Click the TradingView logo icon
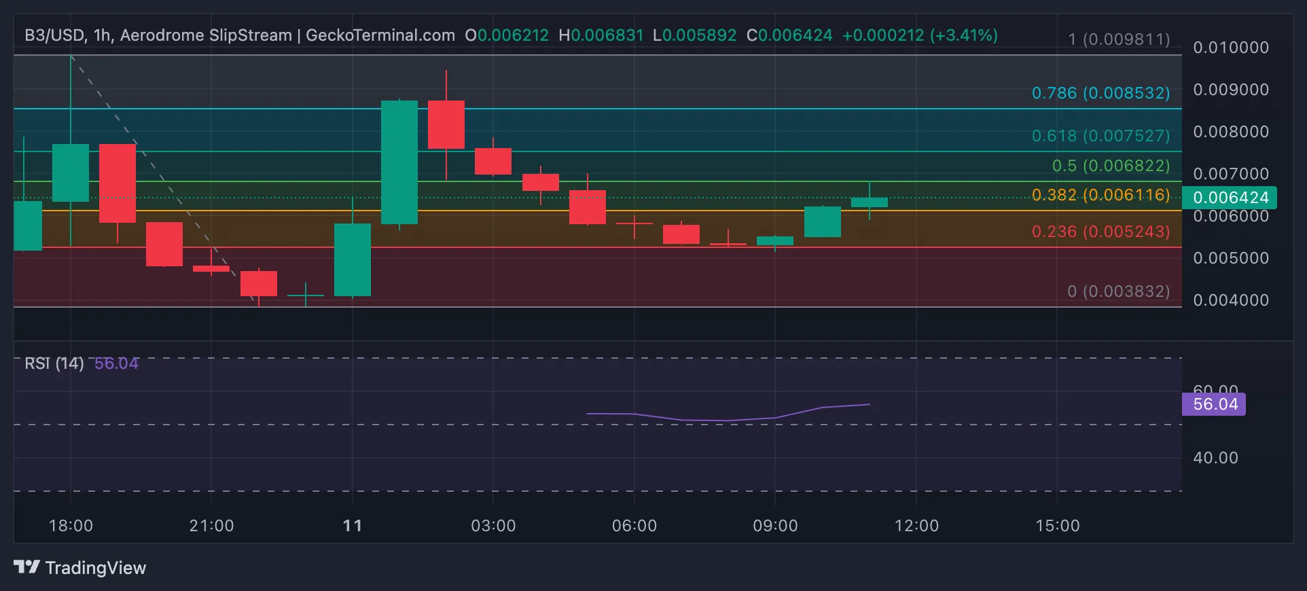 27,567
